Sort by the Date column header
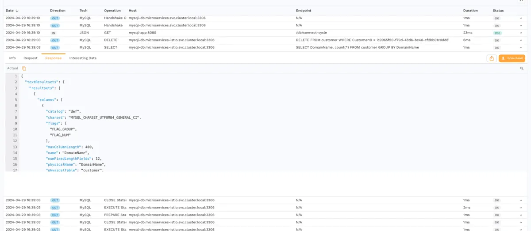Image resolution: width=531 pixels, height=231 pixels. tap(12, 10)
